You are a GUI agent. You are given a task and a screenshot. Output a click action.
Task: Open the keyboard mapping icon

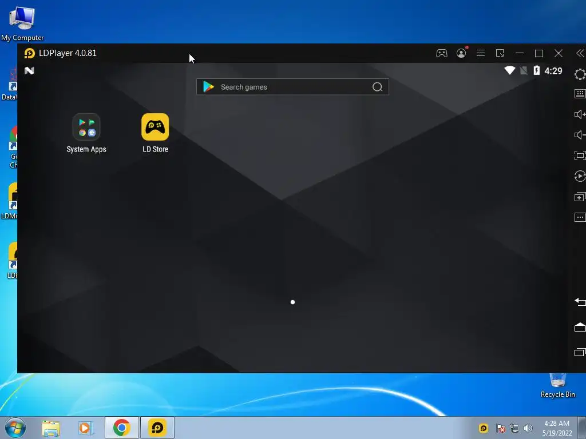[580, 93]
